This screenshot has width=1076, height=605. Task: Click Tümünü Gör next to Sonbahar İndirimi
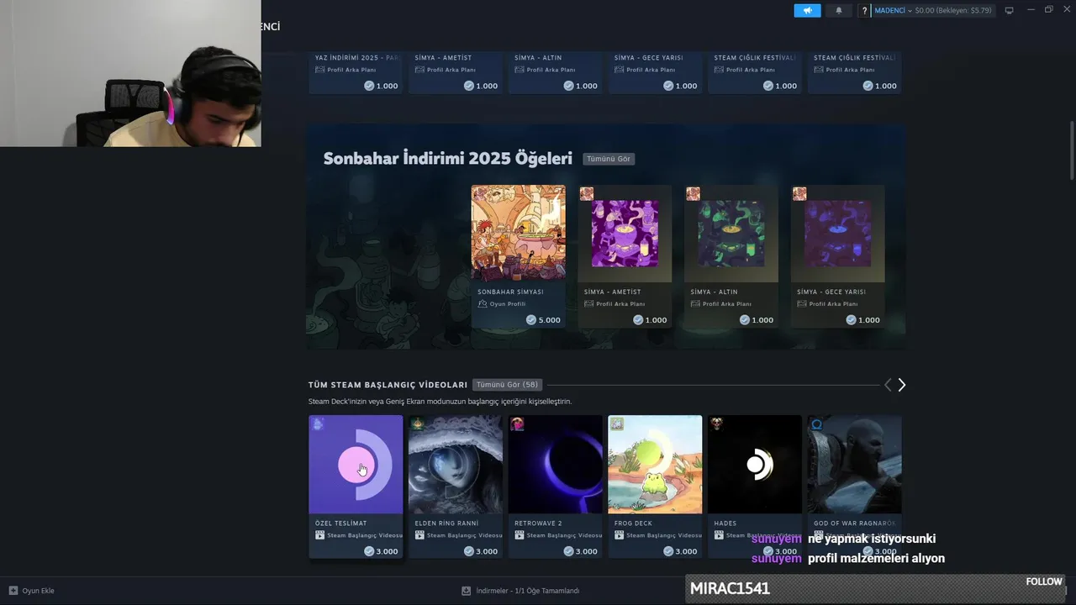tap(609, 159)
